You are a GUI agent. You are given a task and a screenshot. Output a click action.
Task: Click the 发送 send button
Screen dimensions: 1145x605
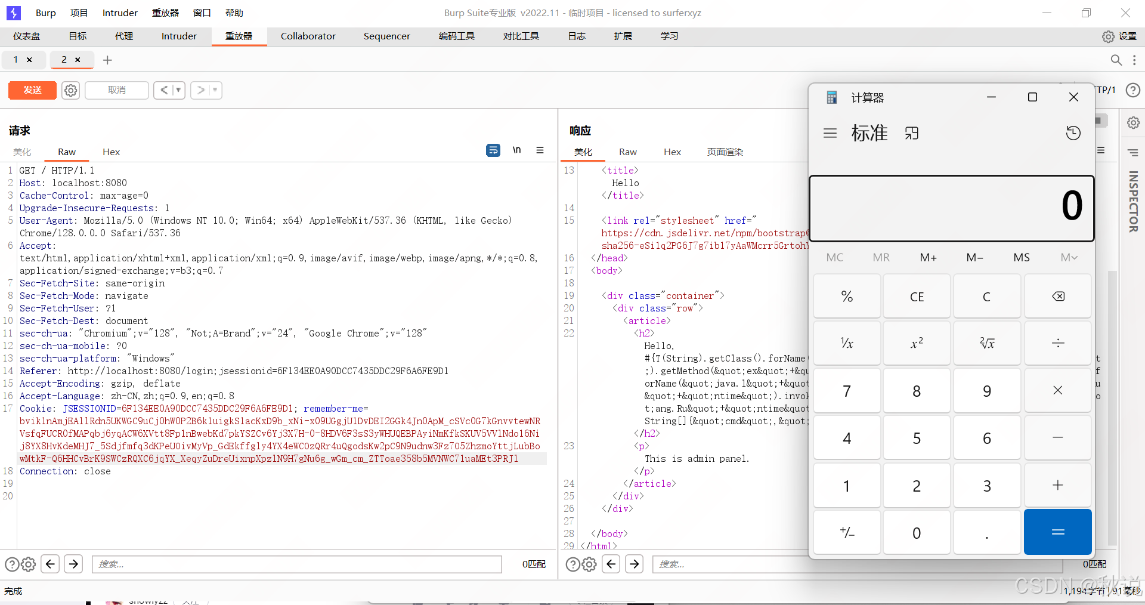tap(32, 90)
